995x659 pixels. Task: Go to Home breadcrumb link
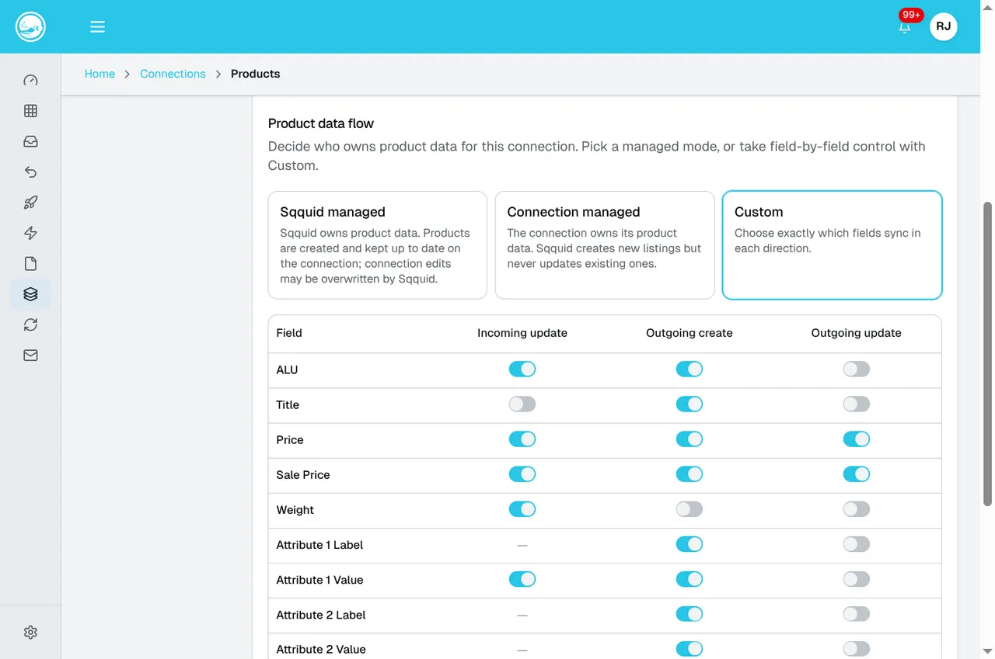click(99, 74)
